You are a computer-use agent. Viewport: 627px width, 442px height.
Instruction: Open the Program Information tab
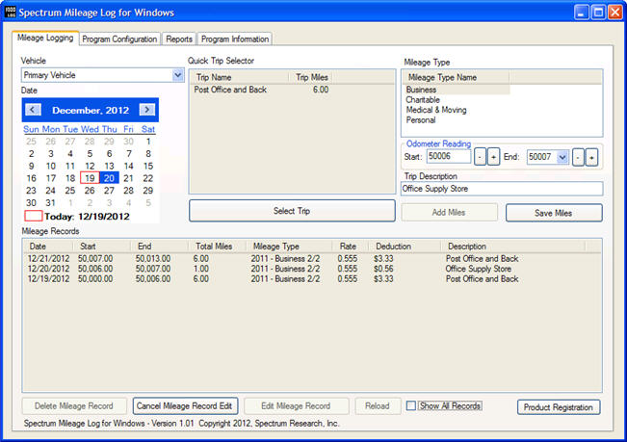235,39
